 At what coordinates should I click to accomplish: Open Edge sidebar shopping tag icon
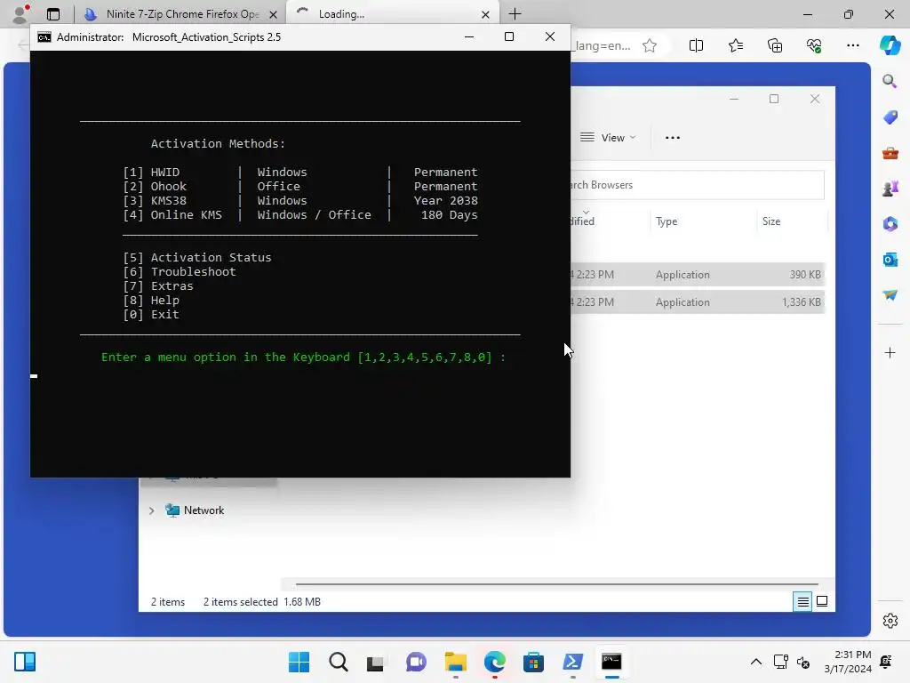tap(890, 117)
